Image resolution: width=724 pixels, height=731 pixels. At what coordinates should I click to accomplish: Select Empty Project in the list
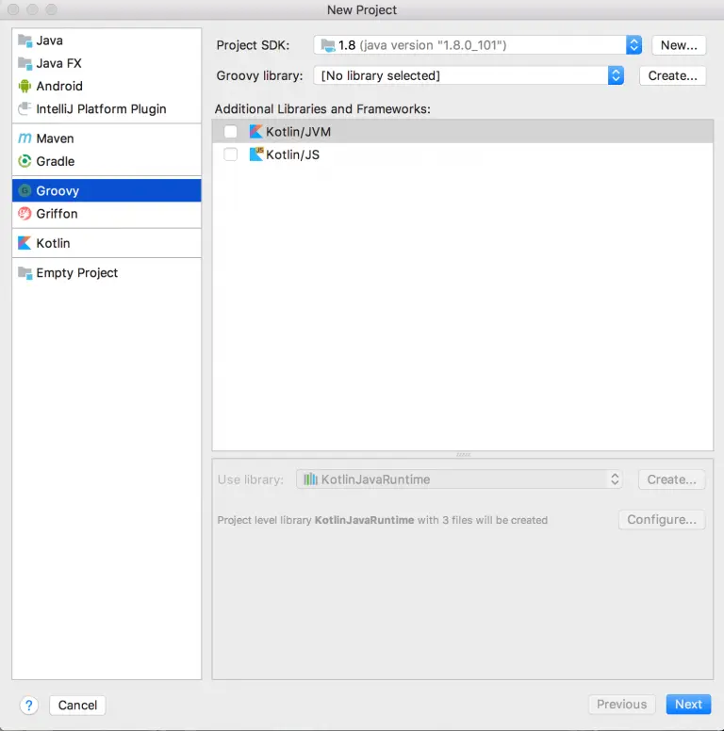[76, 273]
